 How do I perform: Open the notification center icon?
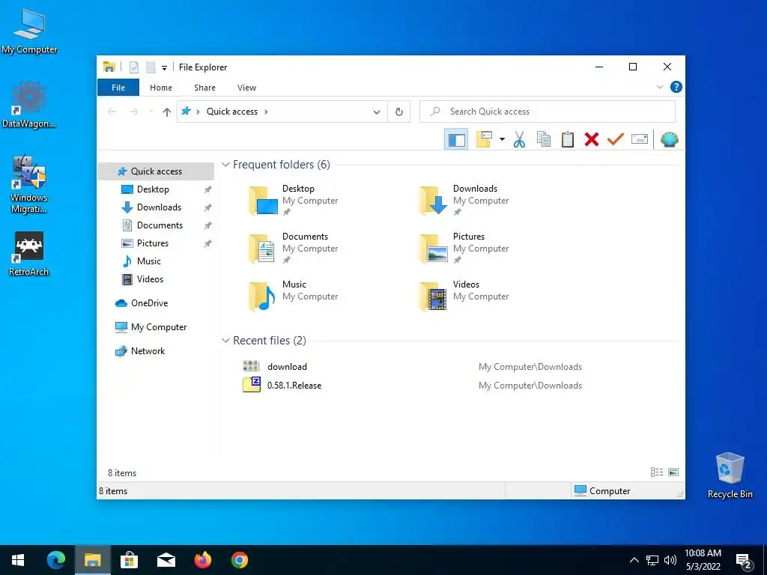744,561
